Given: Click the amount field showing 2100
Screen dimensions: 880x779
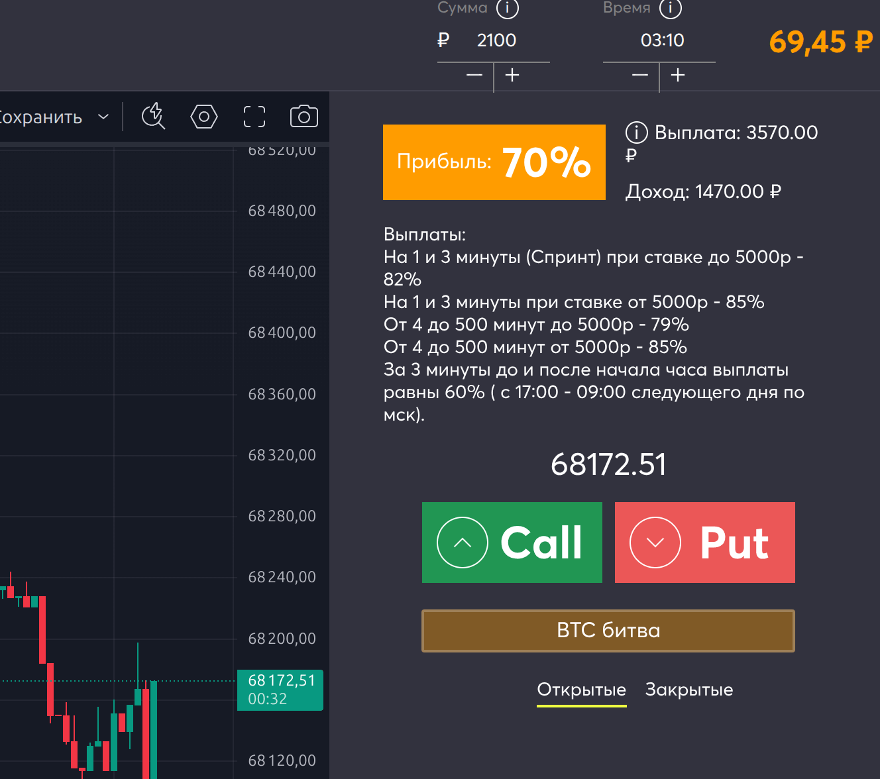Looking at the screenshot, I should [496, 40].
